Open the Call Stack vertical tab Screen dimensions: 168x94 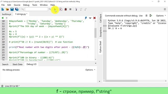[x=101, y=18]
